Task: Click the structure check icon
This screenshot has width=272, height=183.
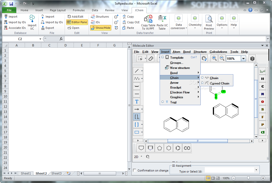Action: [204, 58]
